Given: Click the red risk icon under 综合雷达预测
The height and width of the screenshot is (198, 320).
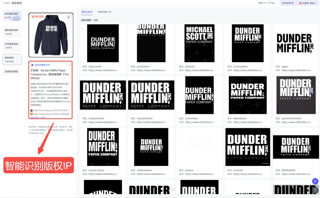Looking at the screenshot, I should pyautogui.click(x=6, y=17).
